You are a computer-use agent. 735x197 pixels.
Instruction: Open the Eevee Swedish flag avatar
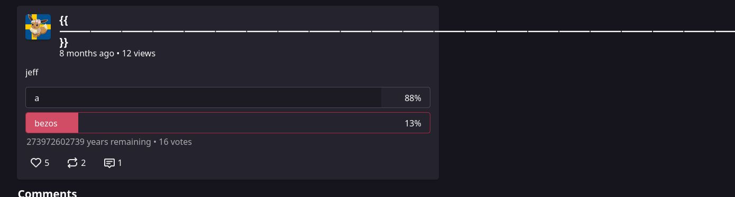[38, 27]
